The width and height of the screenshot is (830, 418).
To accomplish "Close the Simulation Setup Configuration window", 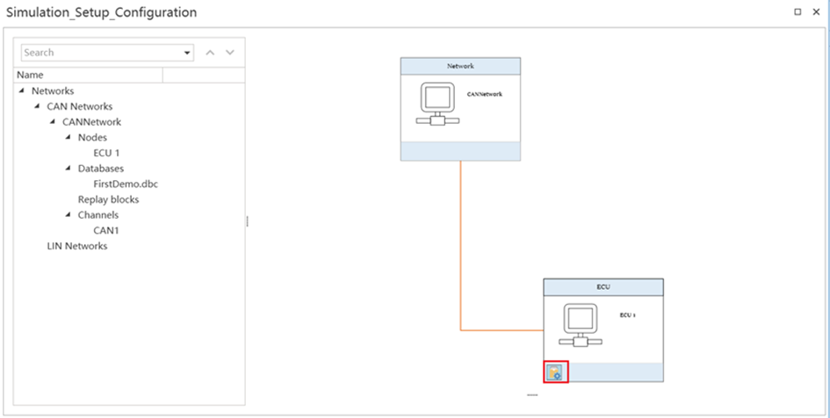I will point(816,12).
